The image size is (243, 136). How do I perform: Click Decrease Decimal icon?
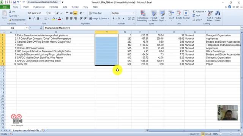[x=133, y=19]
